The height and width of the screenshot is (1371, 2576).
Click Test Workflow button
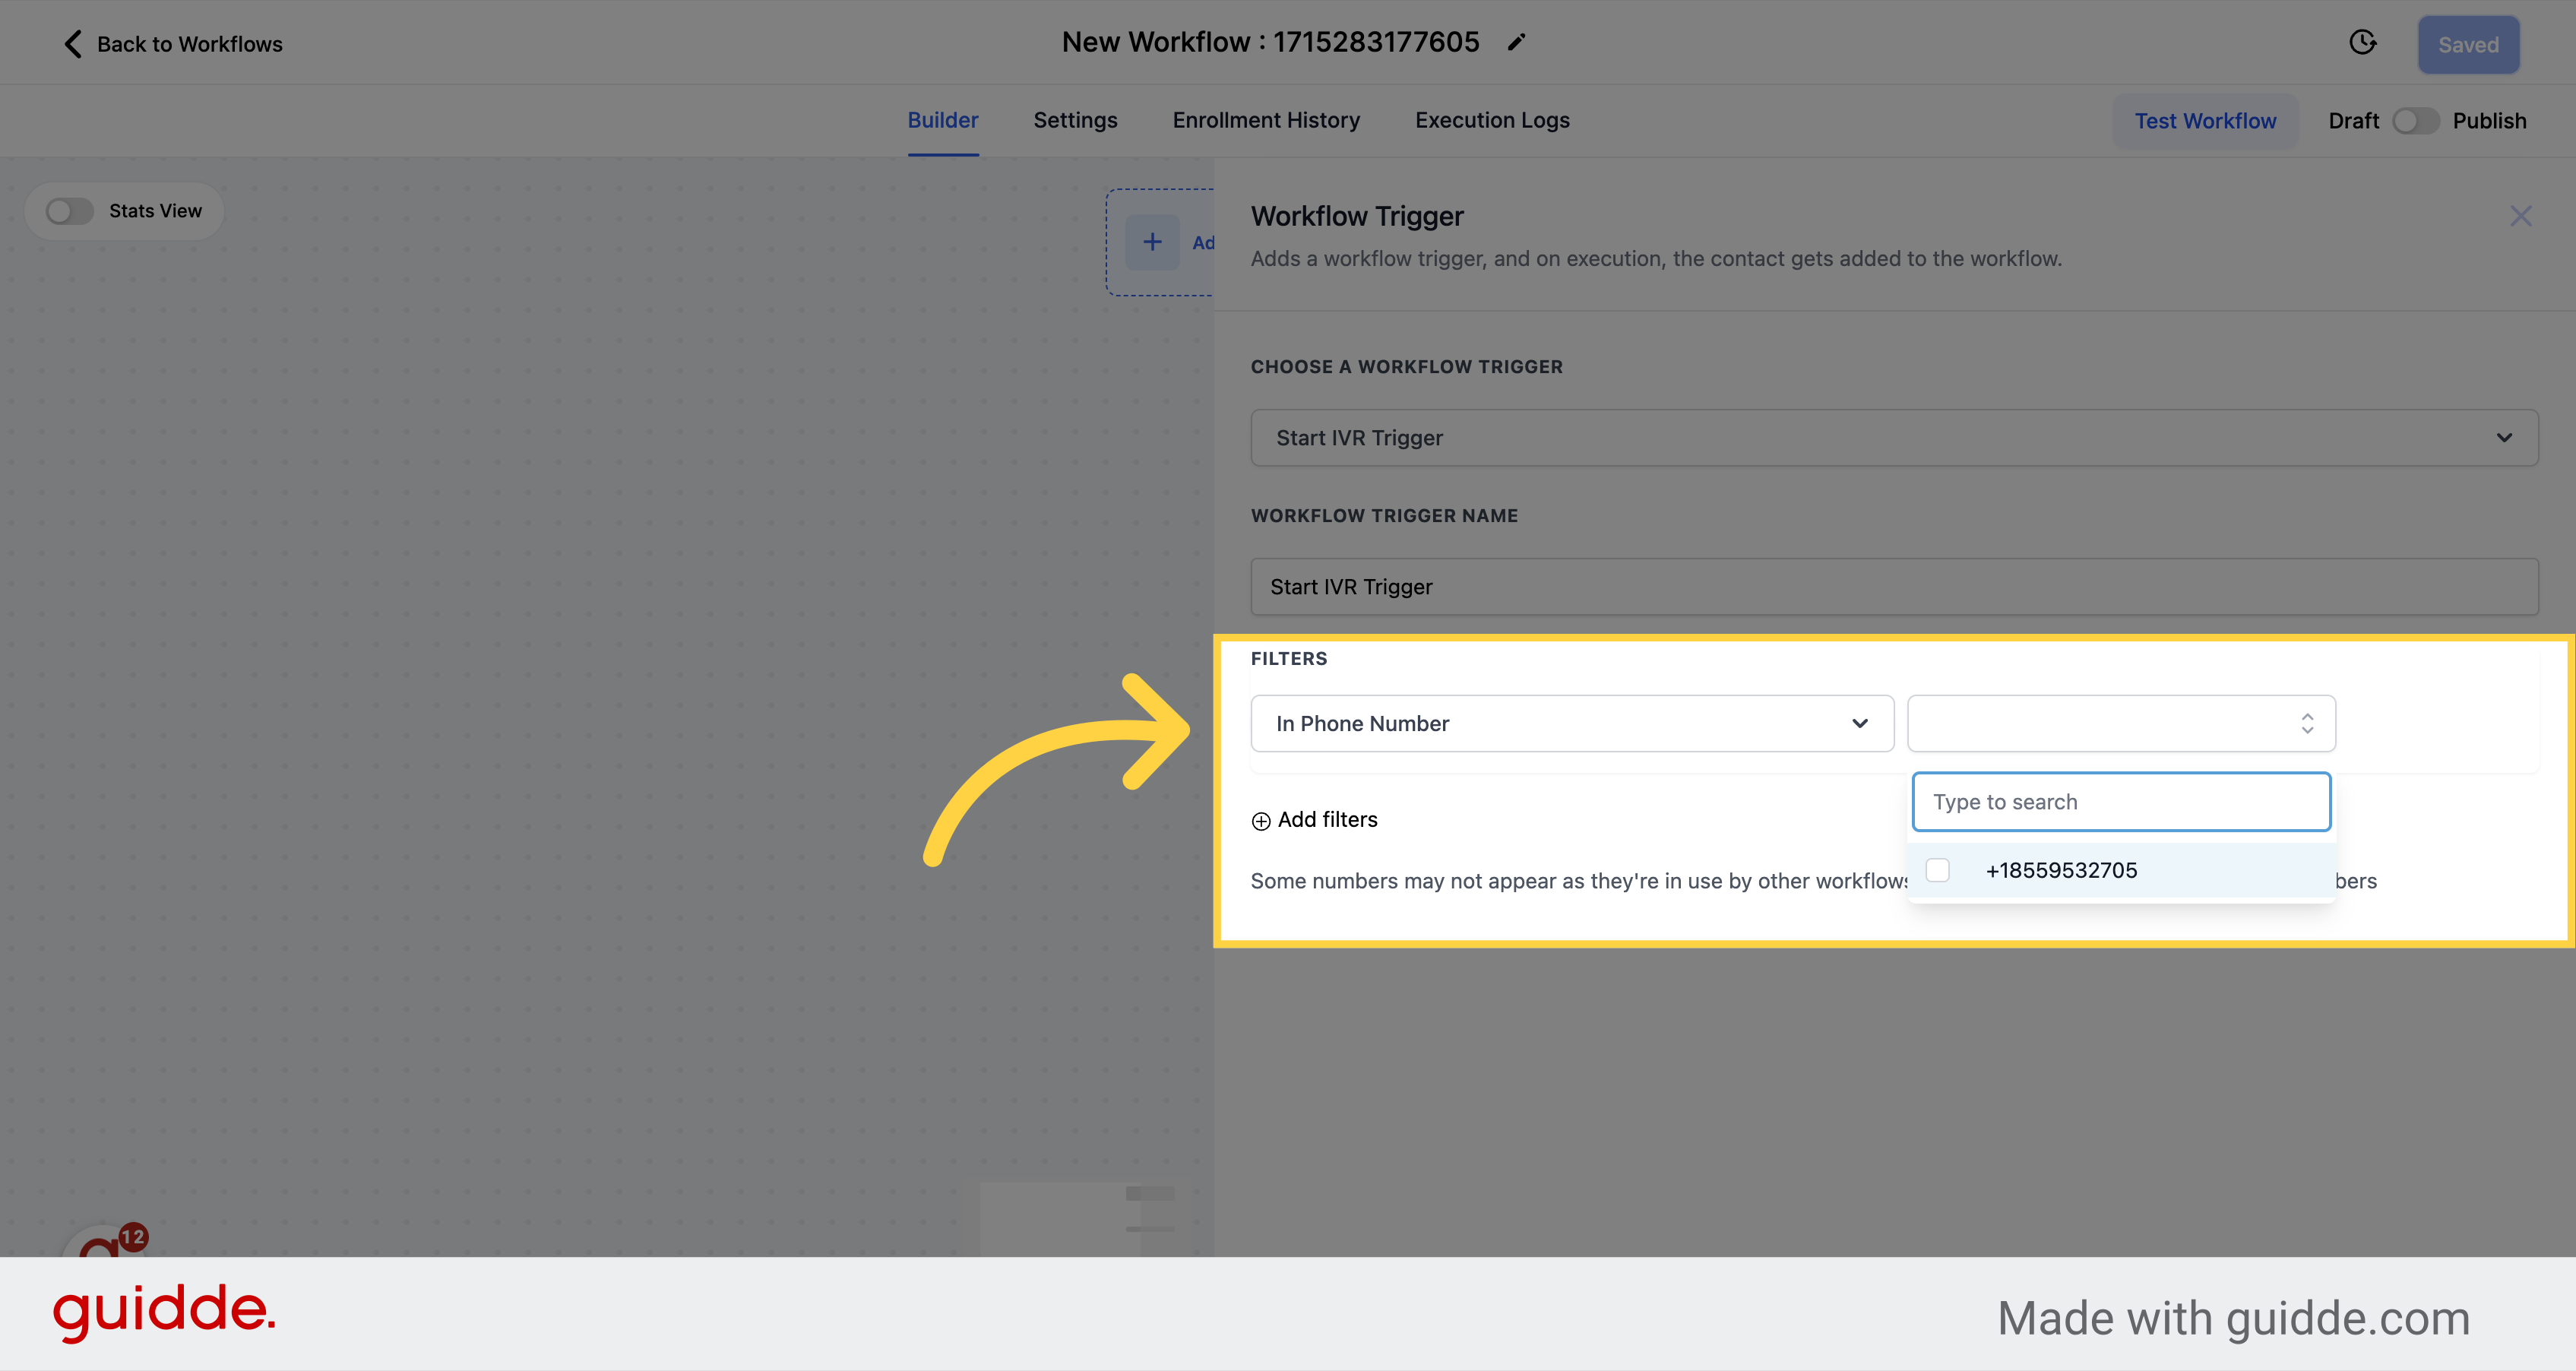coord(2205,121)
